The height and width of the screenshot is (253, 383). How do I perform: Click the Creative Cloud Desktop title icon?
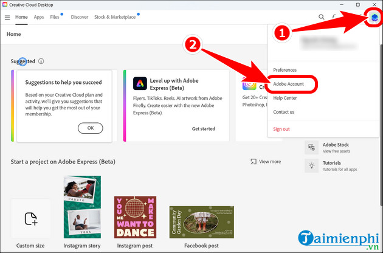click(x=5, y=5)
